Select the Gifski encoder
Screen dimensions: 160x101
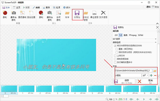tap(141, 35)
